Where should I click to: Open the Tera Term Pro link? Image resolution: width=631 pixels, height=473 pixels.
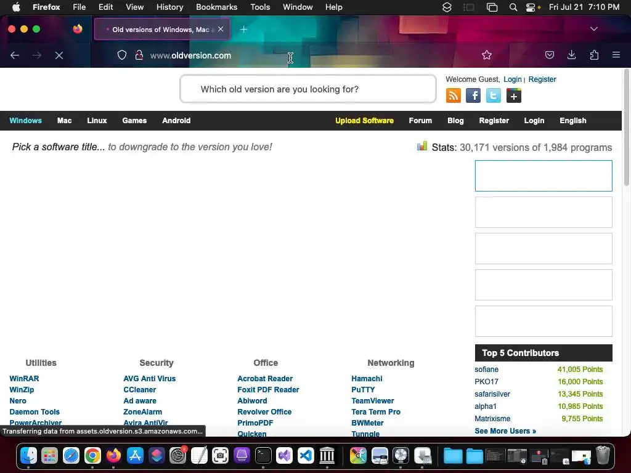point(376,412)
